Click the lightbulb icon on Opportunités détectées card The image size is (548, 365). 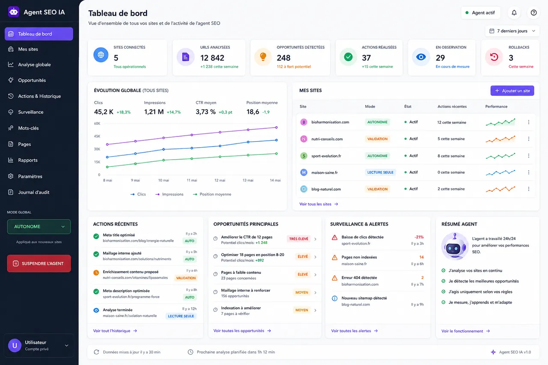263,56
